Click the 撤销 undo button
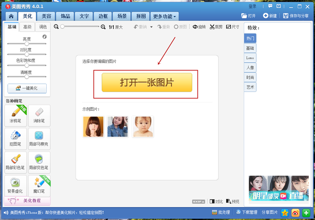The height and width of the screenshot is (220, 315). tap(140, 27)
